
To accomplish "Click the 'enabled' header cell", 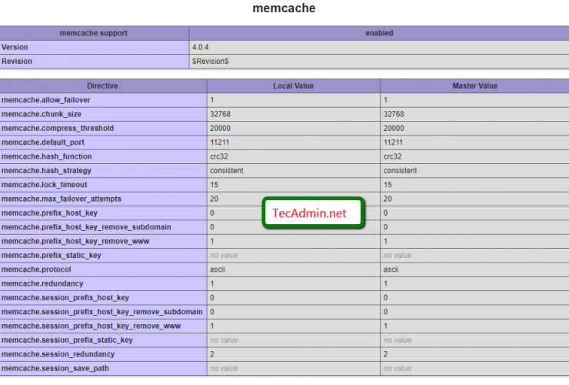I will coord(378,33).
